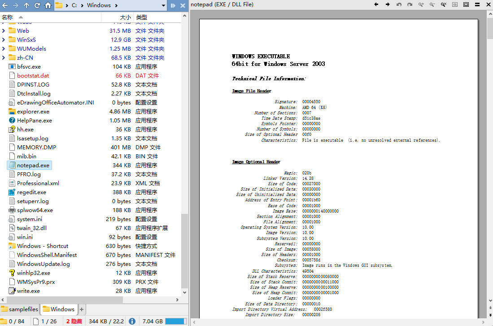Select the bfsvc.exe file icon
Viewport: 493px width, 326px height.
tap(12, 67)
